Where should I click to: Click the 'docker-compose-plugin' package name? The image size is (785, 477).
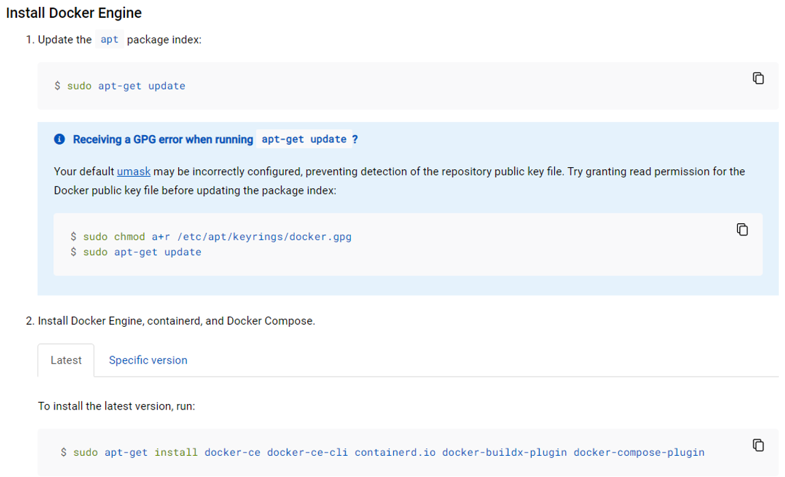(x=639, y=452)
